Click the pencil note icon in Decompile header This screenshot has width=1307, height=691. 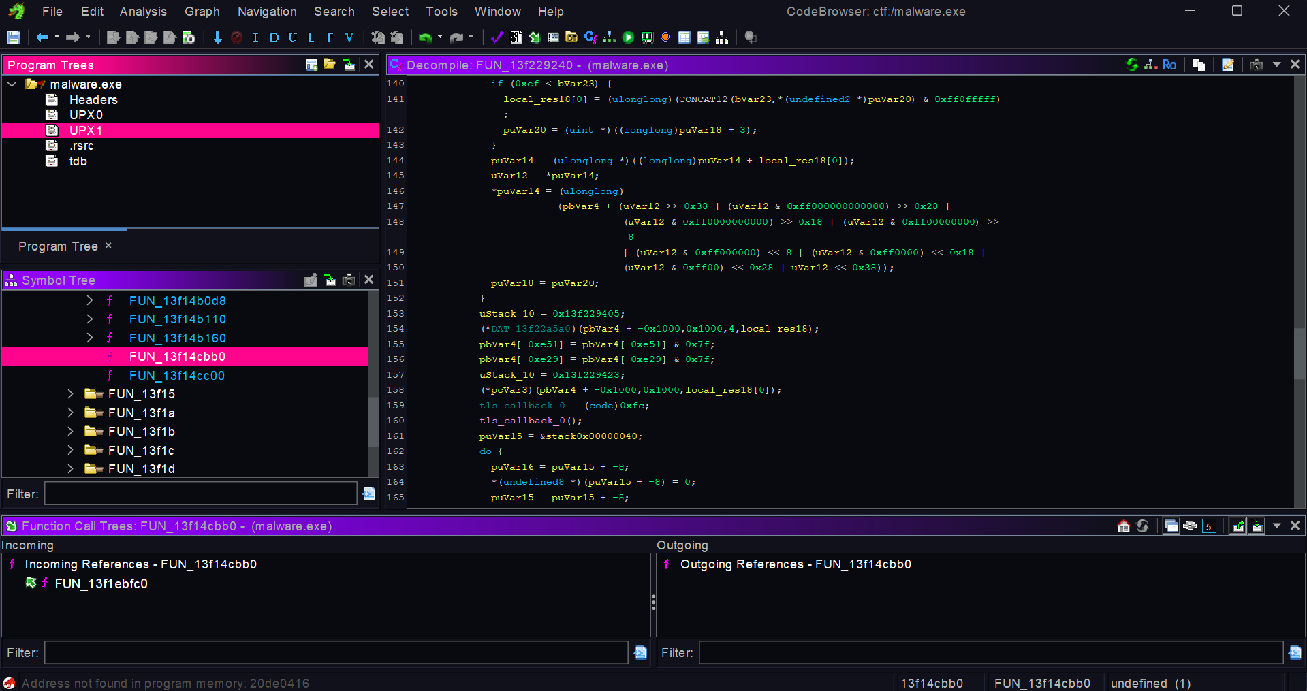[x=1227, y=65]
